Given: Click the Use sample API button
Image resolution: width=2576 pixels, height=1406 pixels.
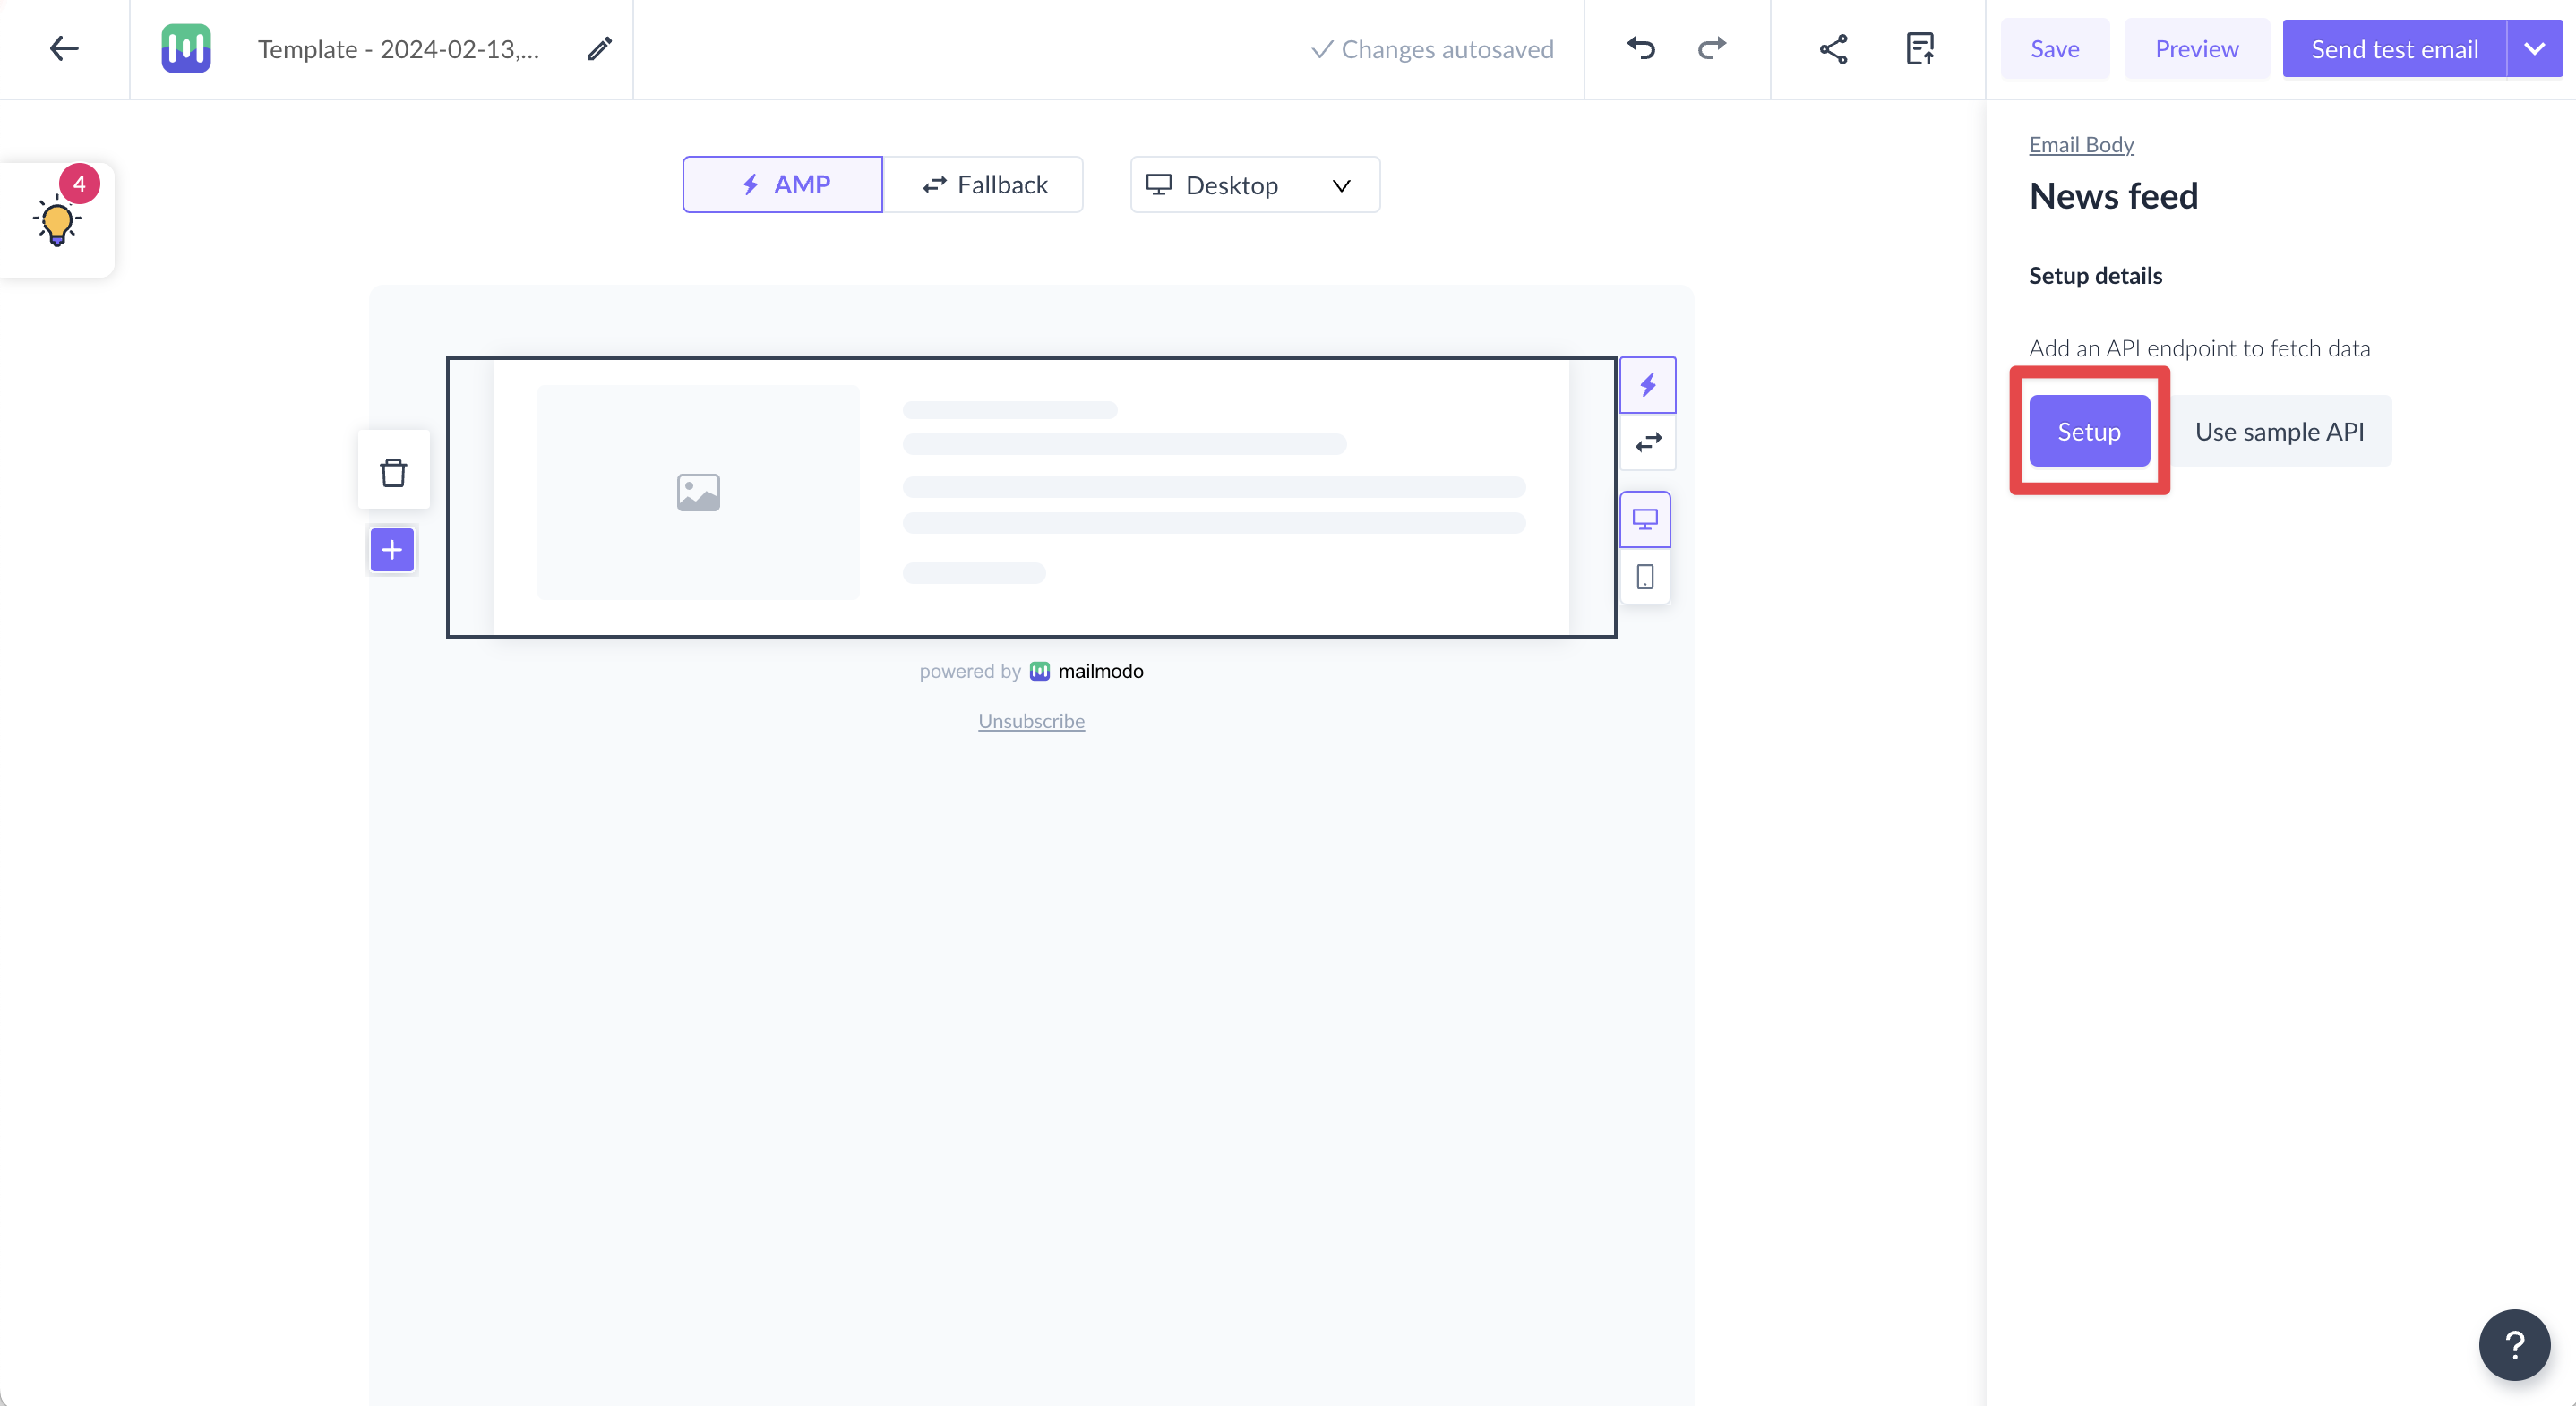Looking at the screenshot, I should click(2280, 431).
